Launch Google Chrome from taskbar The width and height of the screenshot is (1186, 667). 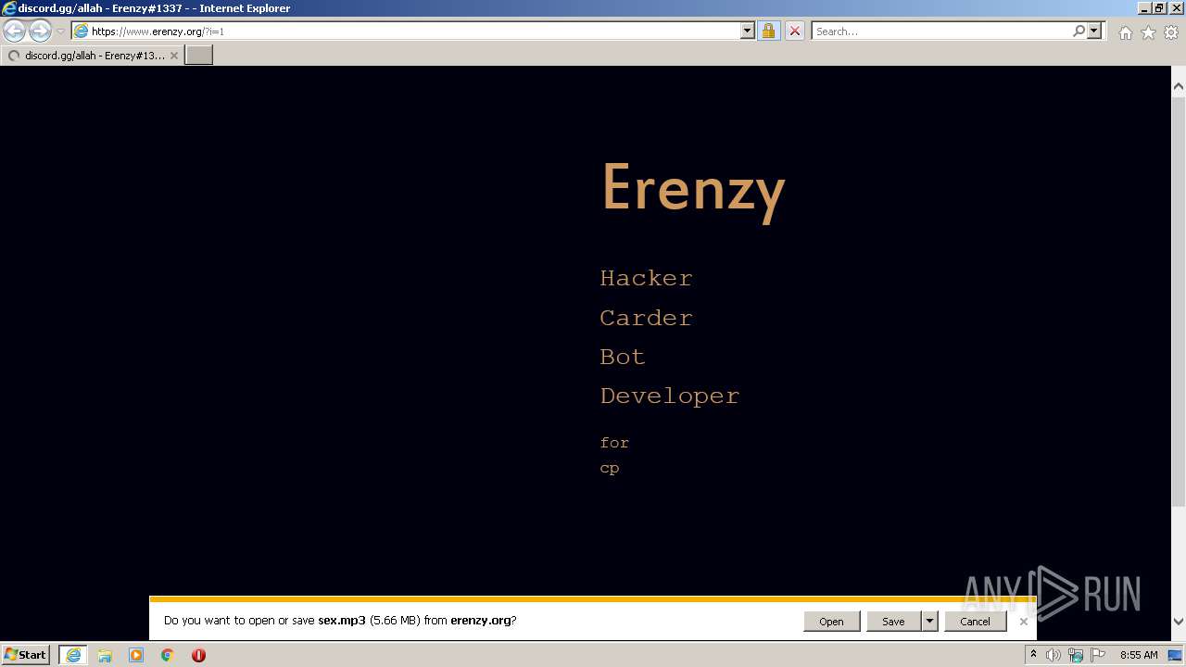click(168, 655)
